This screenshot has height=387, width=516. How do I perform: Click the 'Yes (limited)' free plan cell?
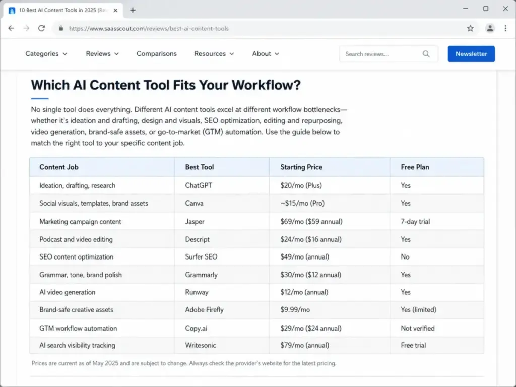click(437, 310)
